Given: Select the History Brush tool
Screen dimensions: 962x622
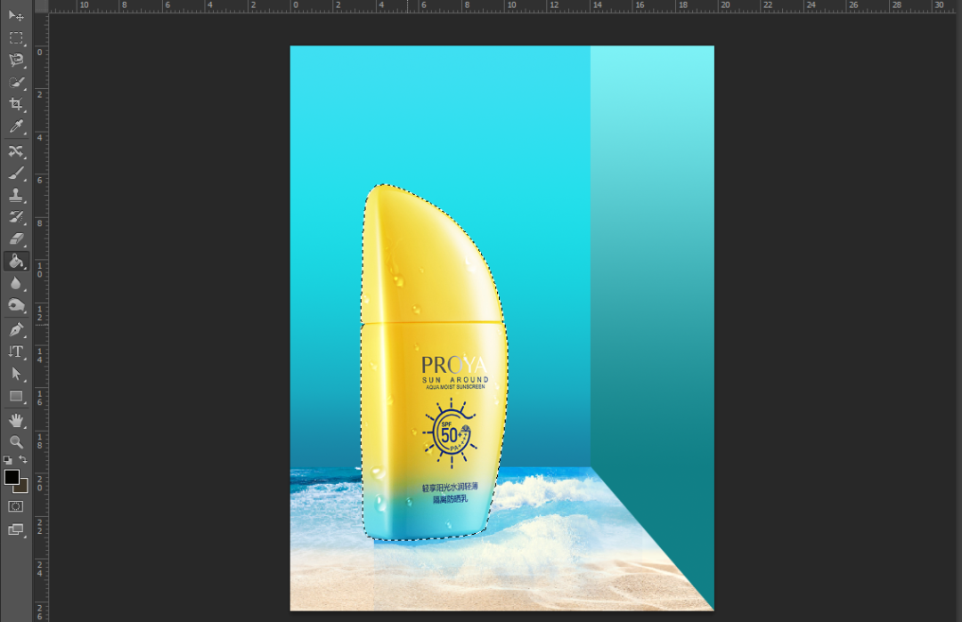Looking at the screenshot, I should (16, 217).
